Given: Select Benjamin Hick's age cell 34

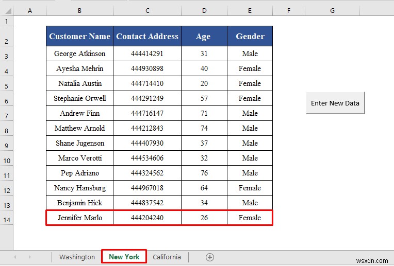Looking at the screenshot, I should tap(204, 203).
